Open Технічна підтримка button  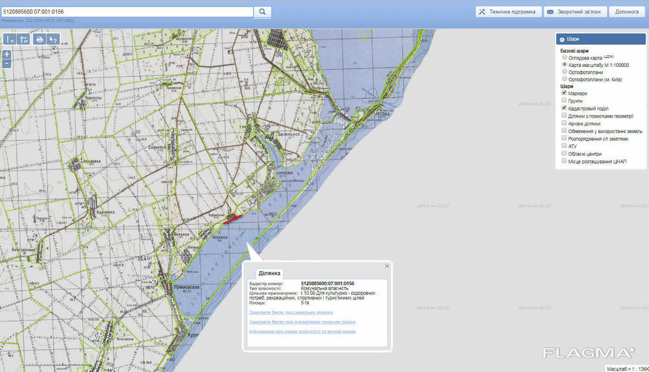pos(507,12)
